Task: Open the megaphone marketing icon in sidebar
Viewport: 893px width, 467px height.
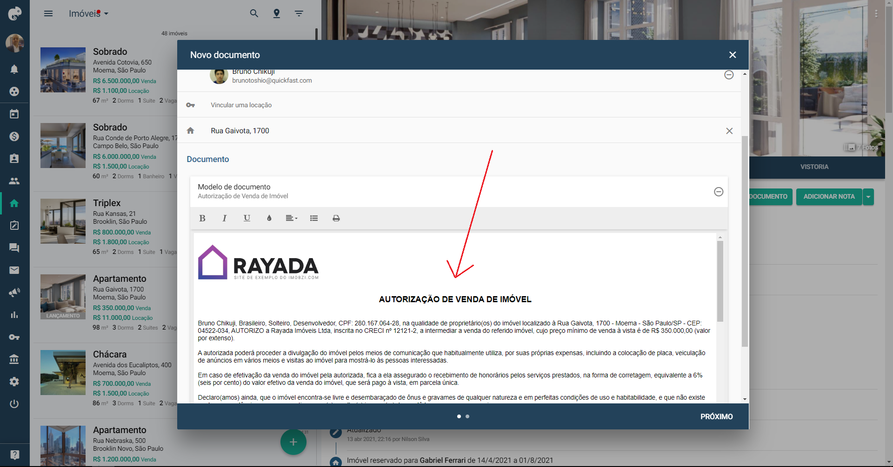Action: [x=14, y=292]
